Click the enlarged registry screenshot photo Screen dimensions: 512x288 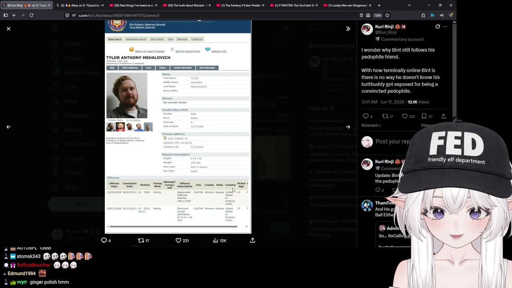coord(178,127)
